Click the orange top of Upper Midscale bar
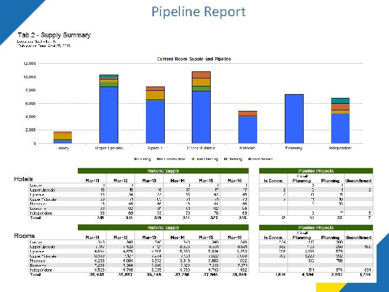Image resolution: width=389 pixels, height=292 pixels. point(201,75)
